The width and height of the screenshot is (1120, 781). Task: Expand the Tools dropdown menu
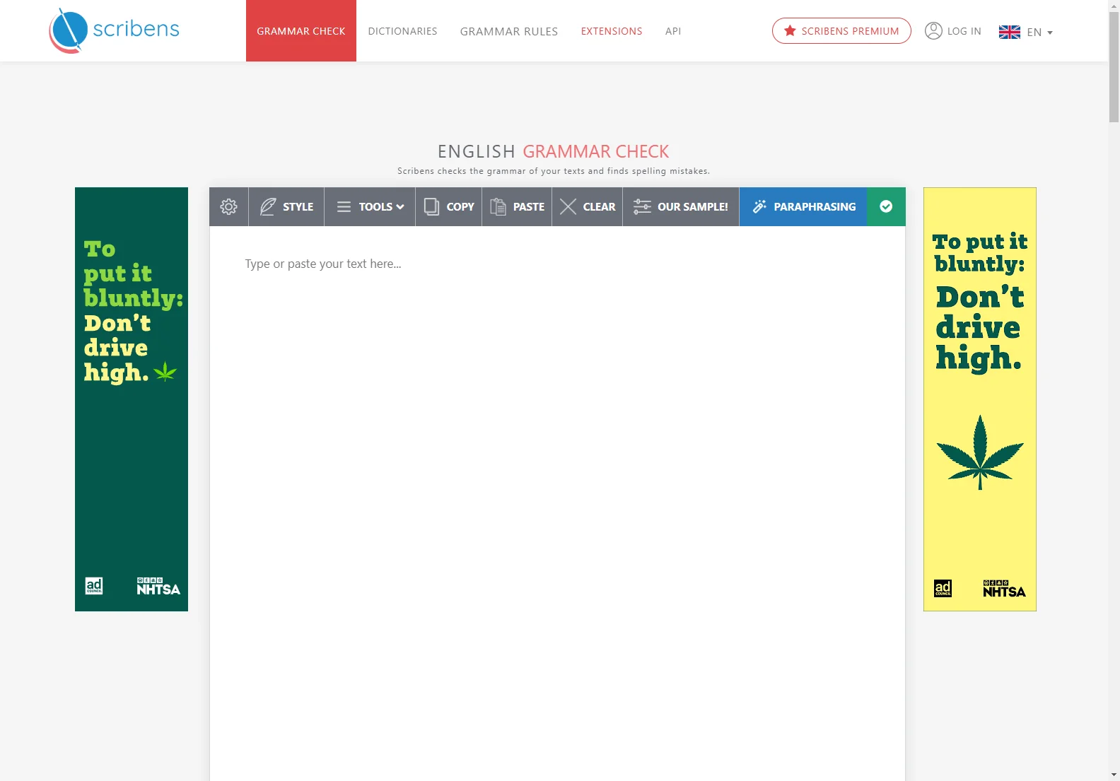pyautogui.click(x=370, y=206)
